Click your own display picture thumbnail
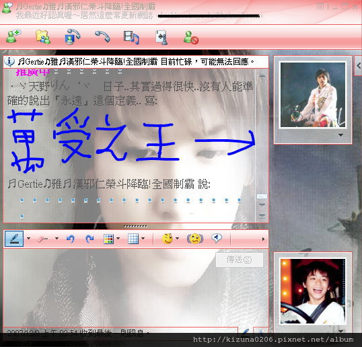Viewport: 362px width, 347px height. [x=313, y=291]
